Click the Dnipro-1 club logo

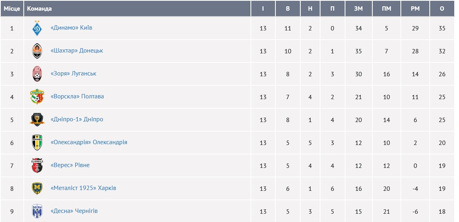(37, 120)
